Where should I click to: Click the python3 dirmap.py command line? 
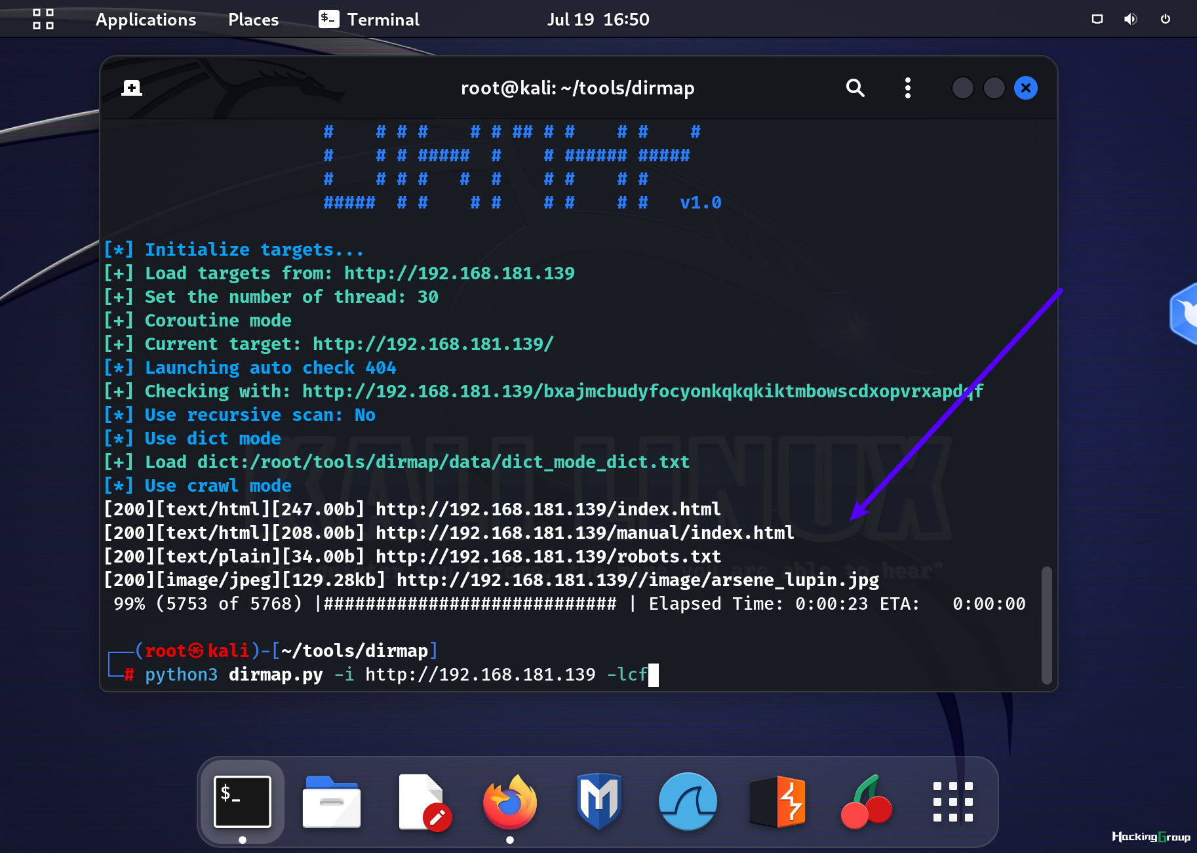396,675
